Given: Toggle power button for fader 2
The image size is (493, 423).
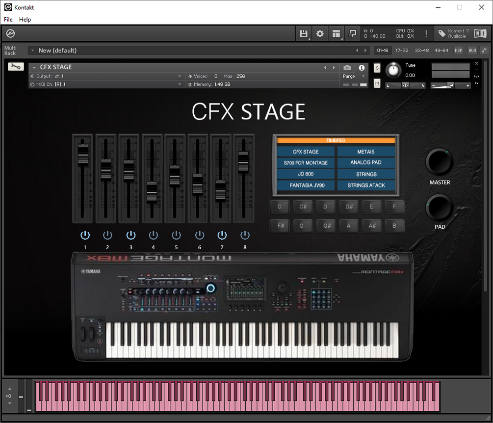Looking at the screenshot, I should 107,235.
